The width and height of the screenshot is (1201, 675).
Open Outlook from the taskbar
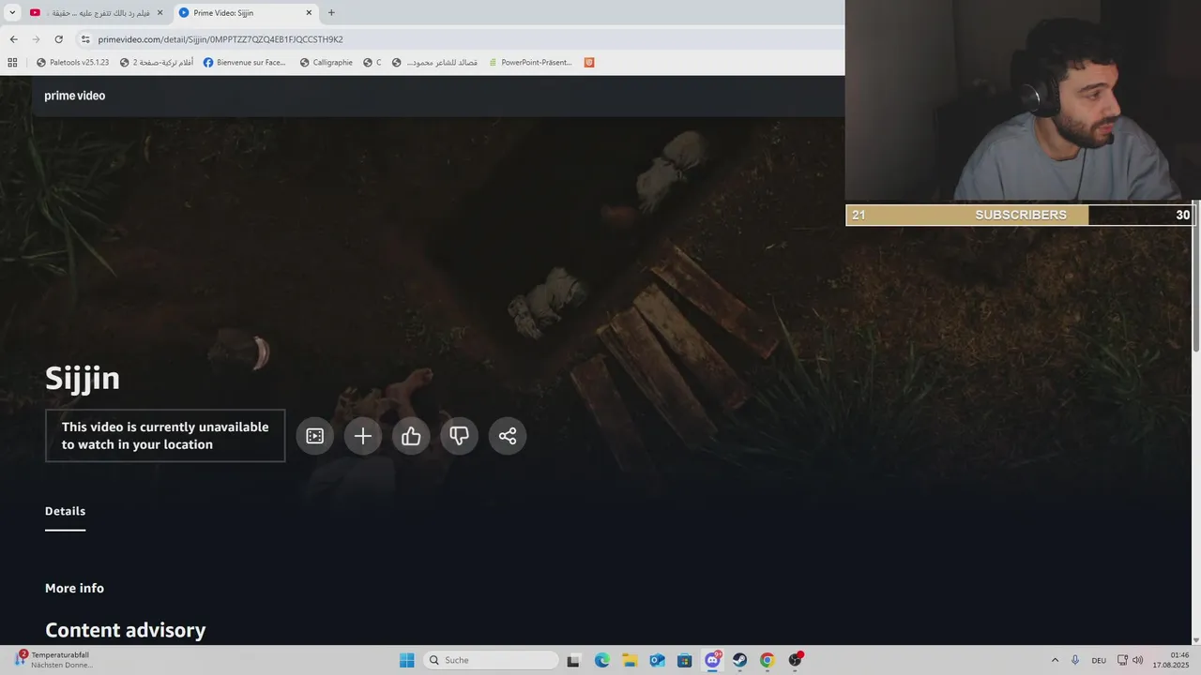[x=657, y=660]
